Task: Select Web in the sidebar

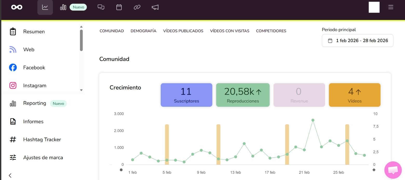Action: point(29,49)
